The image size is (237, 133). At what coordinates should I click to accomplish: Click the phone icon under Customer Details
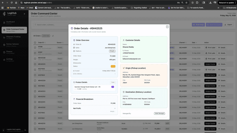pyautogui.click(x=123, y=51)
